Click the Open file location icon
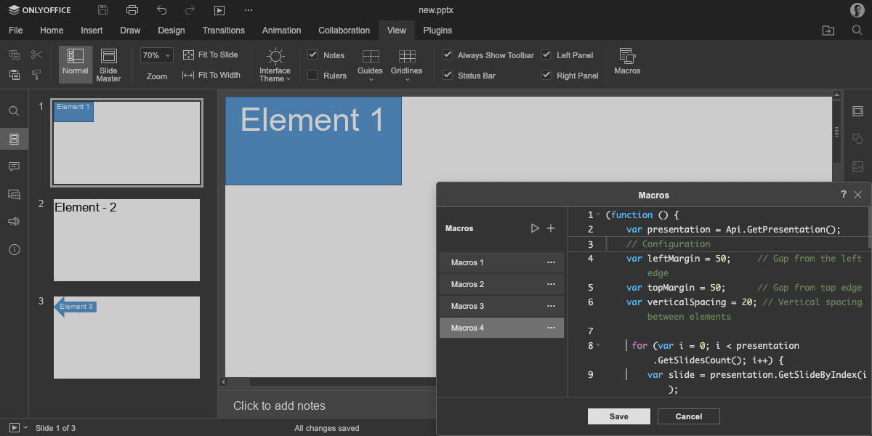872x436 pixels. [x=828, y=31]
